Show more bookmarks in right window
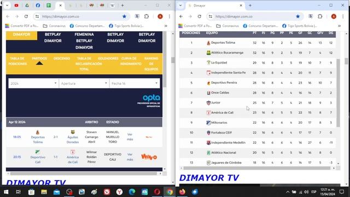The width and height of the screenshot is (350, 197). pyautogui.click(x=339, y=26)
